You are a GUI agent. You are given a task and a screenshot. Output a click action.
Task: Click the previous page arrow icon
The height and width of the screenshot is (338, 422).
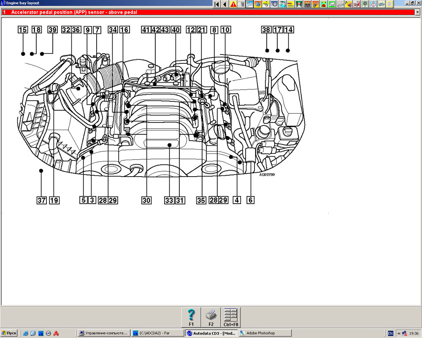click(225, 4)
